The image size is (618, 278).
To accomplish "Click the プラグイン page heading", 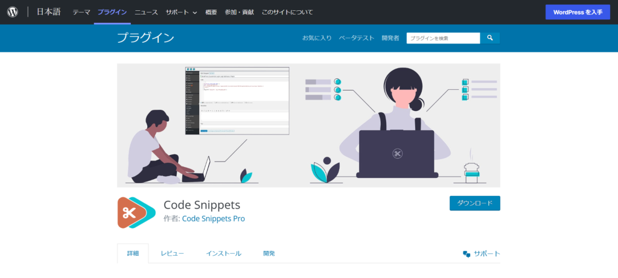I will 146,38.
